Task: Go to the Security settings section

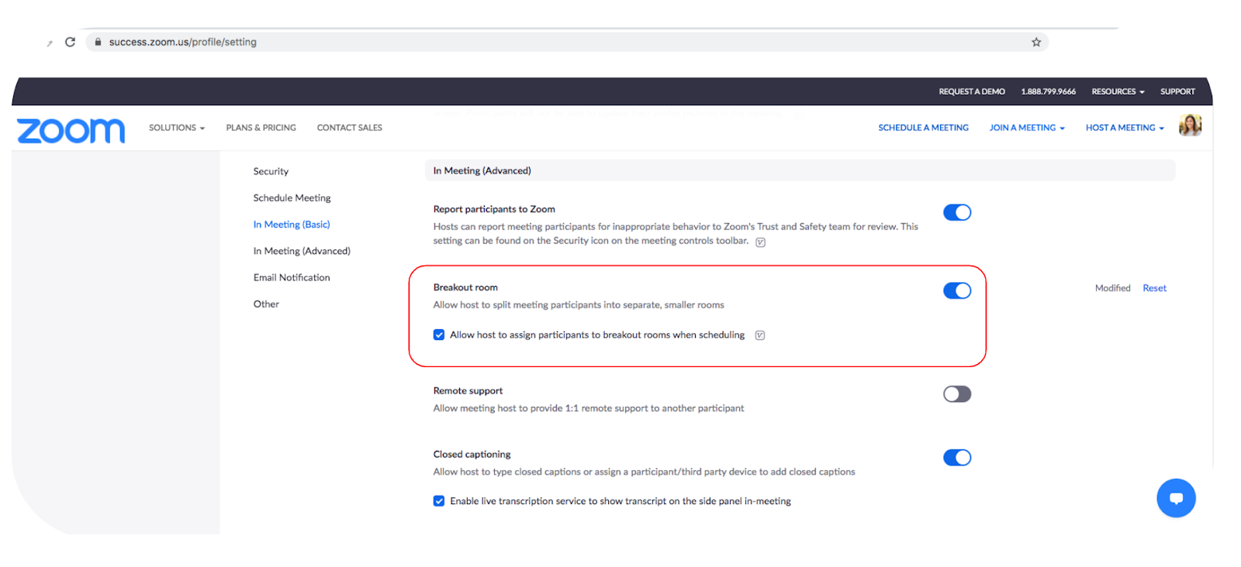Action: 271,171
